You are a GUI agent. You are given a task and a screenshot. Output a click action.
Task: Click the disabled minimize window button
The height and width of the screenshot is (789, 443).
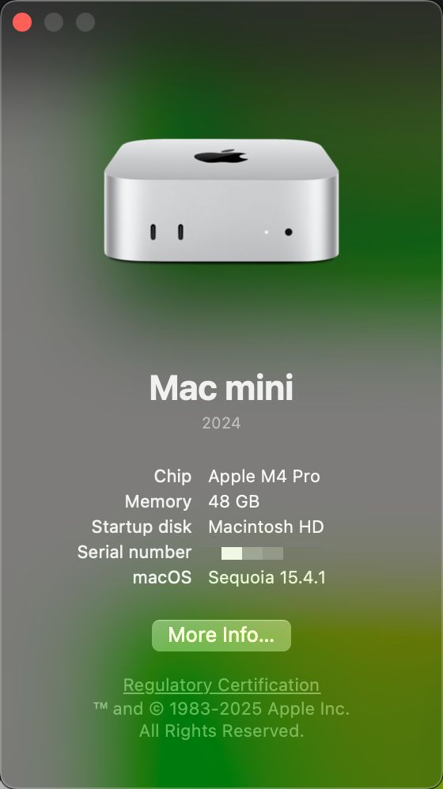54,22
